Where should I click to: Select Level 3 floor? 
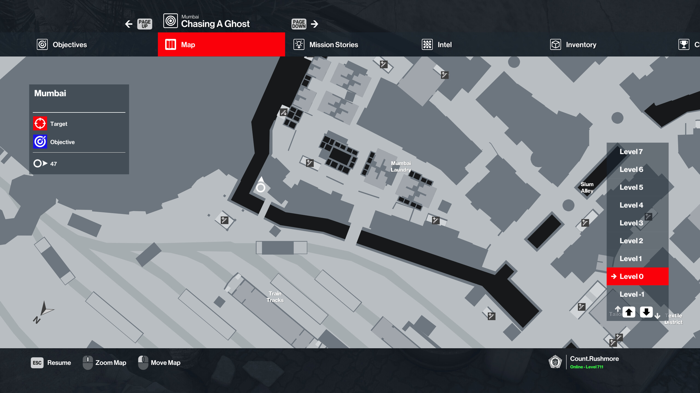point(631,223)
